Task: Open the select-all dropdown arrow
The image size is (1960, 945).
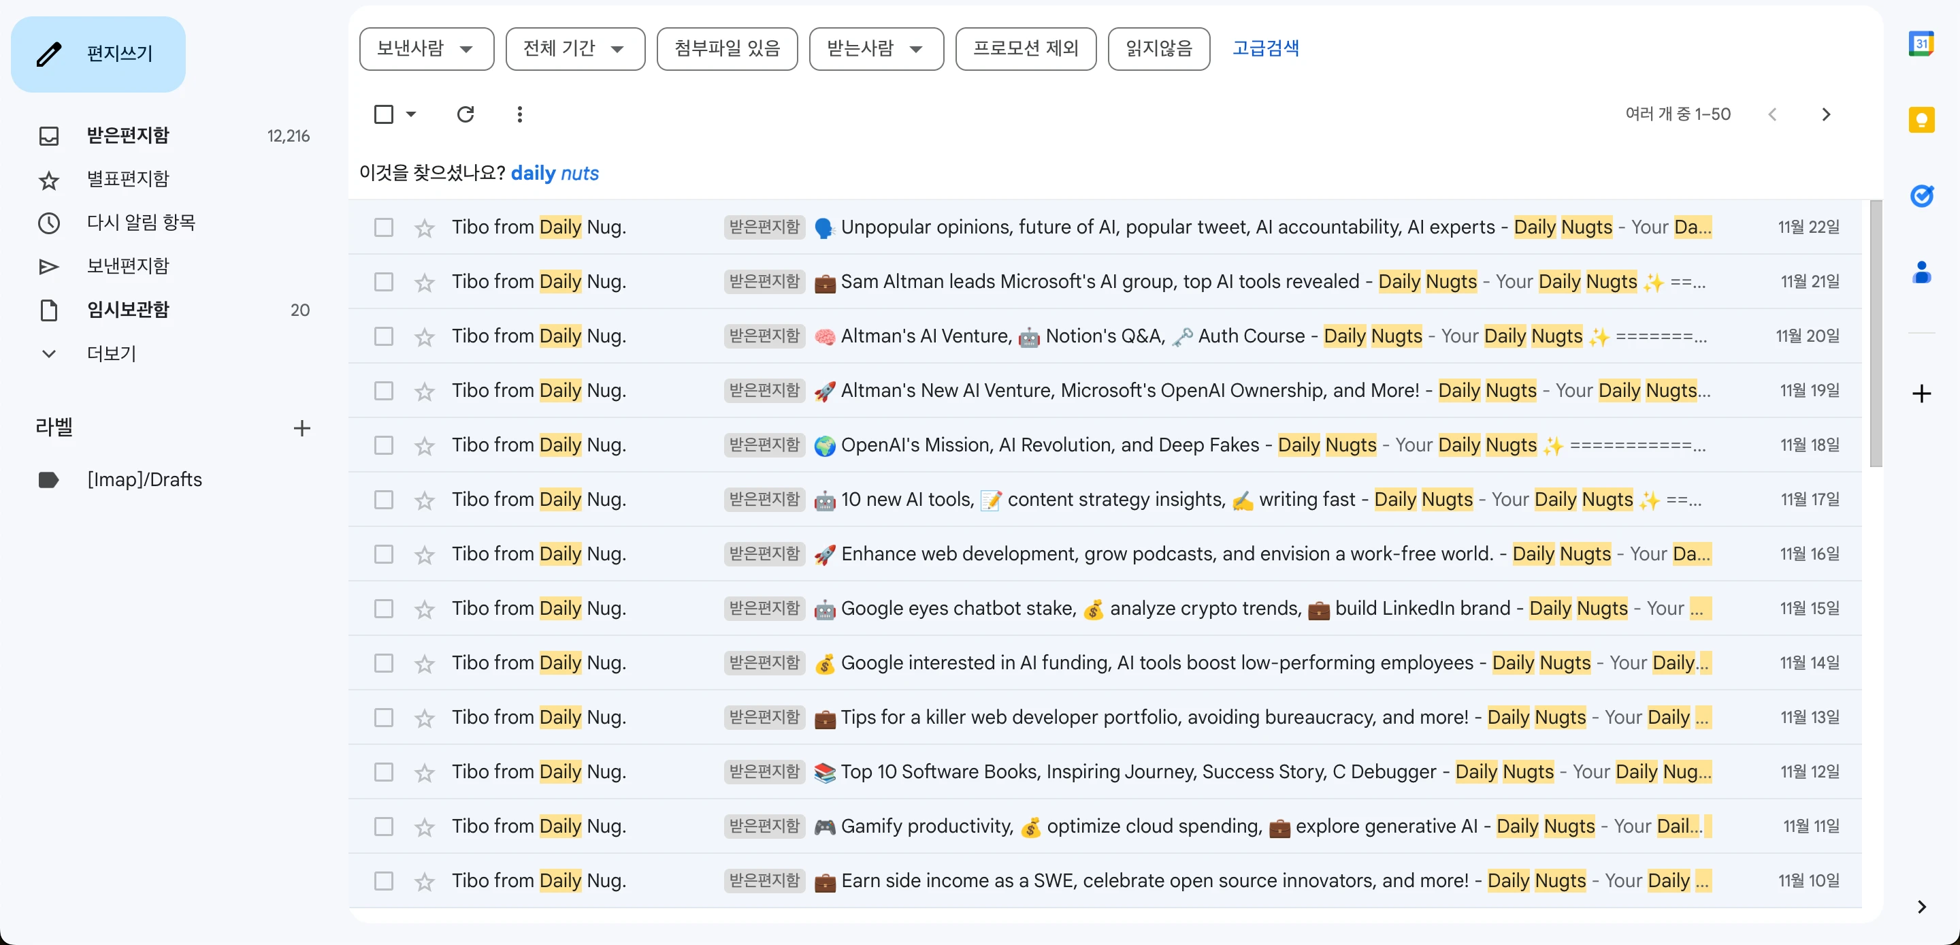Action: click(x=411, y=114)
